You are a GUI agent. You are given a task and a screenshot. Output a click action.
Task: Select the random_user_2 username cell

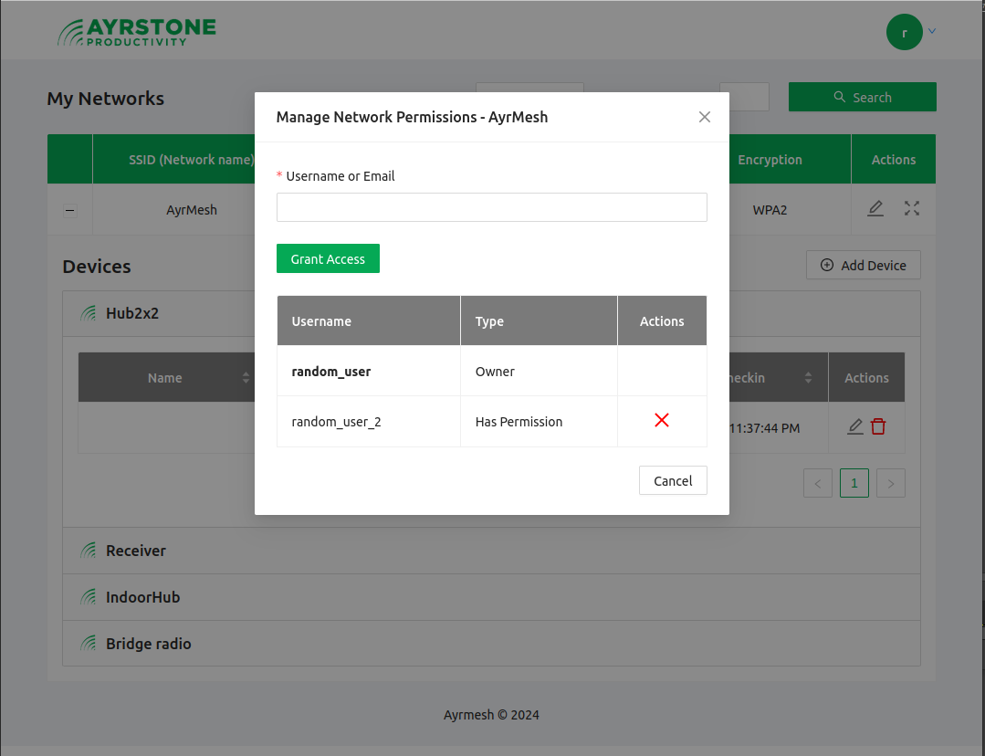click(368, 422)
